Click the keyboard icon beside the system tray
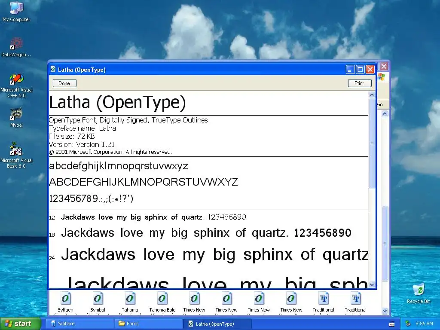Screen dimensions: 440x330 (392, 324)
